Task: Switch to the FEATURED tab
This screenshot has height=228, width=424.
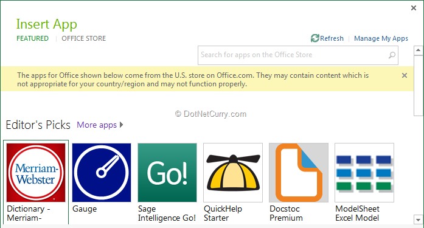Action: click(x=32, y=38)
